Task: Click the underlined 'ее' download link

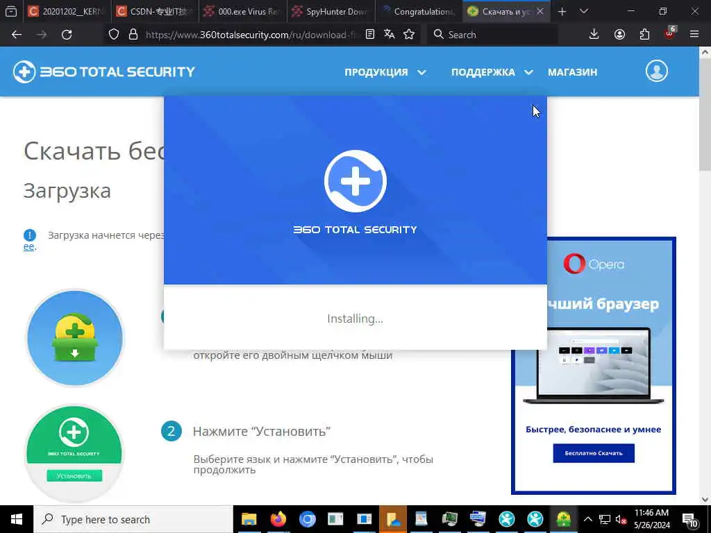Action: pyautogui.click(x=28, y=246)
